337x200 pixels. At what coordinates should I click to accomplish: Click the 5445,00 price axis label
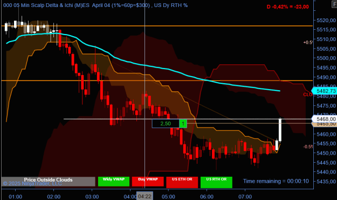point(326,163)
